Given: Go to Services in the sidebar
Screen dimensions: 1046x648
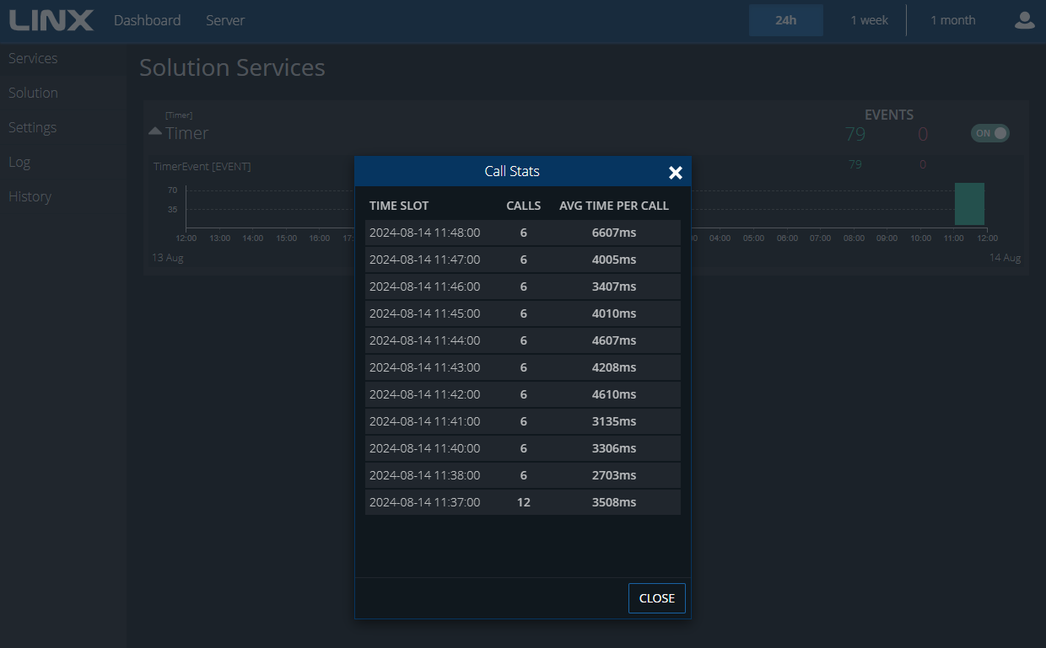Looking at the screenshot, I should (33, 58).
